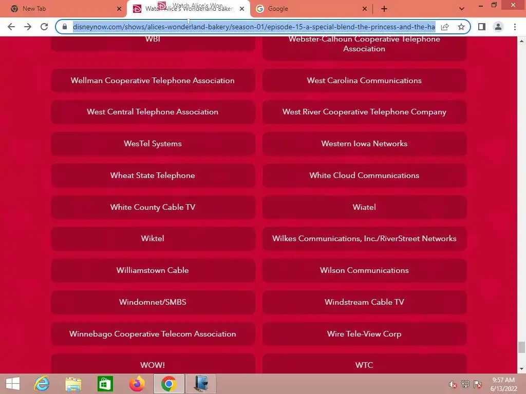Screen dimensions: 526x394
Task: Click the page scrollbar thumb
Action: [521, 347]
